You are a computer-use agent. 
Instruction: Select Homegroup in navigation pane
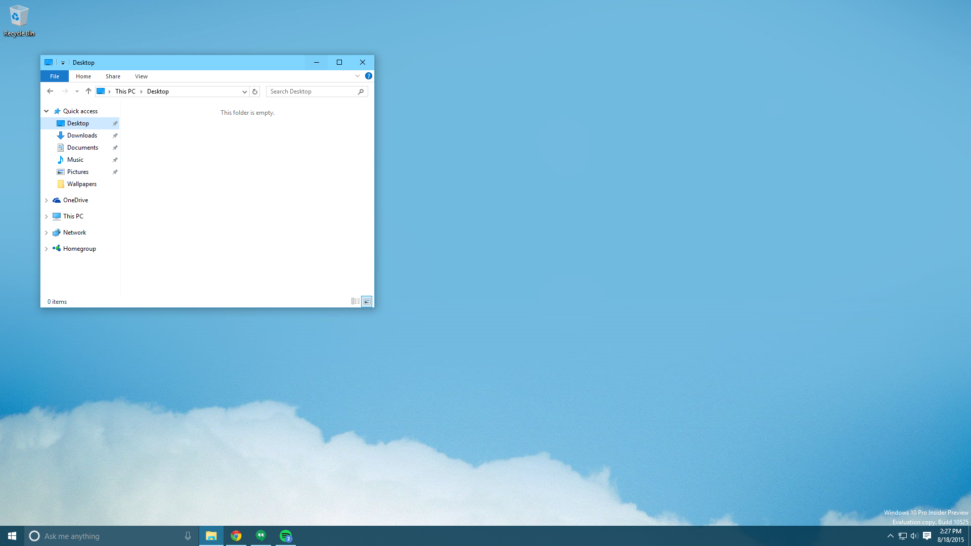pos(79,249)
